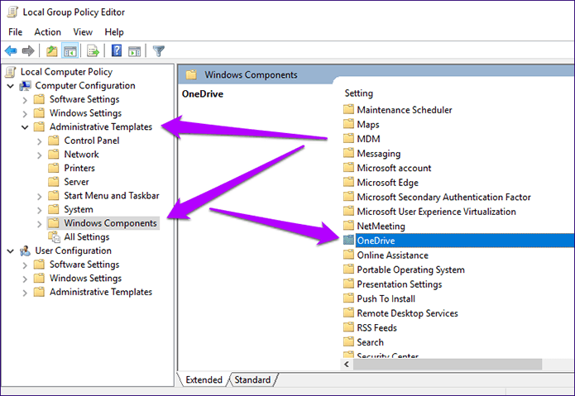Viewport: 575px width, 396px height.
Task: Click the Export List toolbar icon
Action: click(93, 50)
